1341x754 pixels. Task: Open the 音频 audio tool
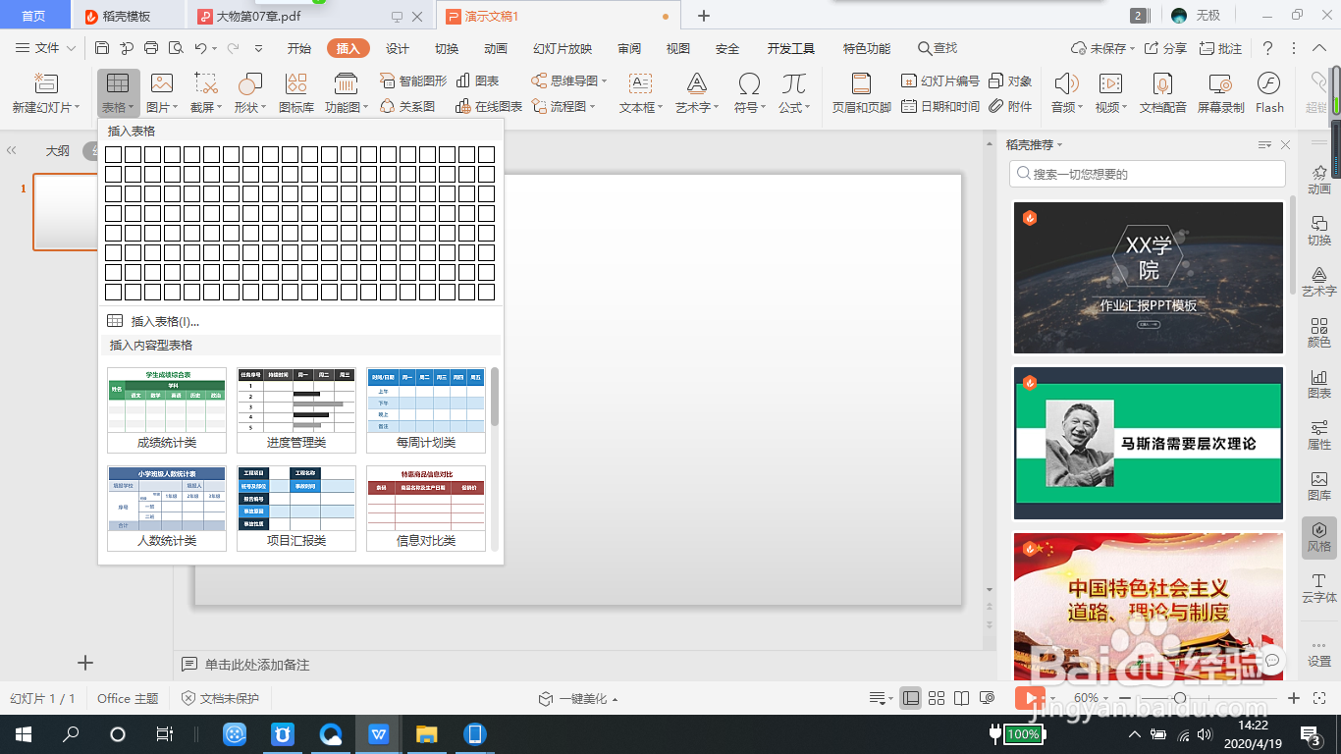pos(1066,93)
